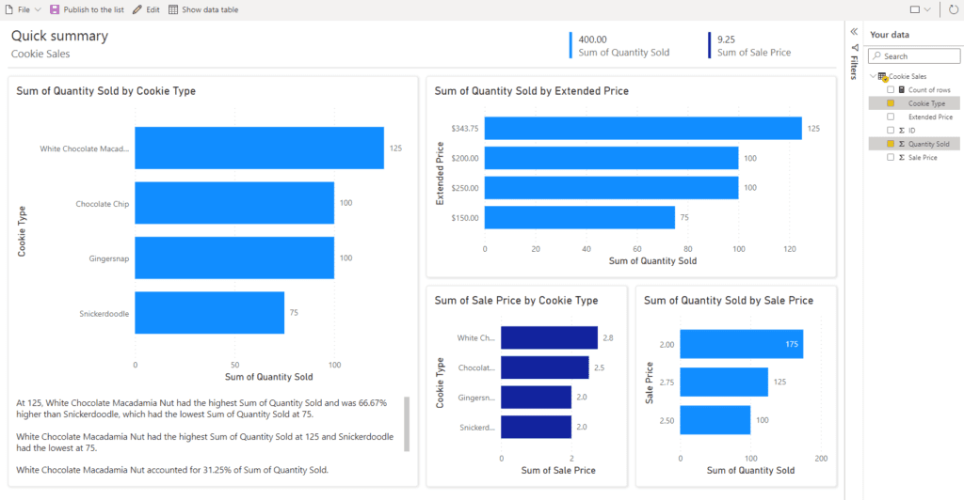Viewport: 964px width, 500px height.
Task: Click the Edit menu item text
Action: 153,9
